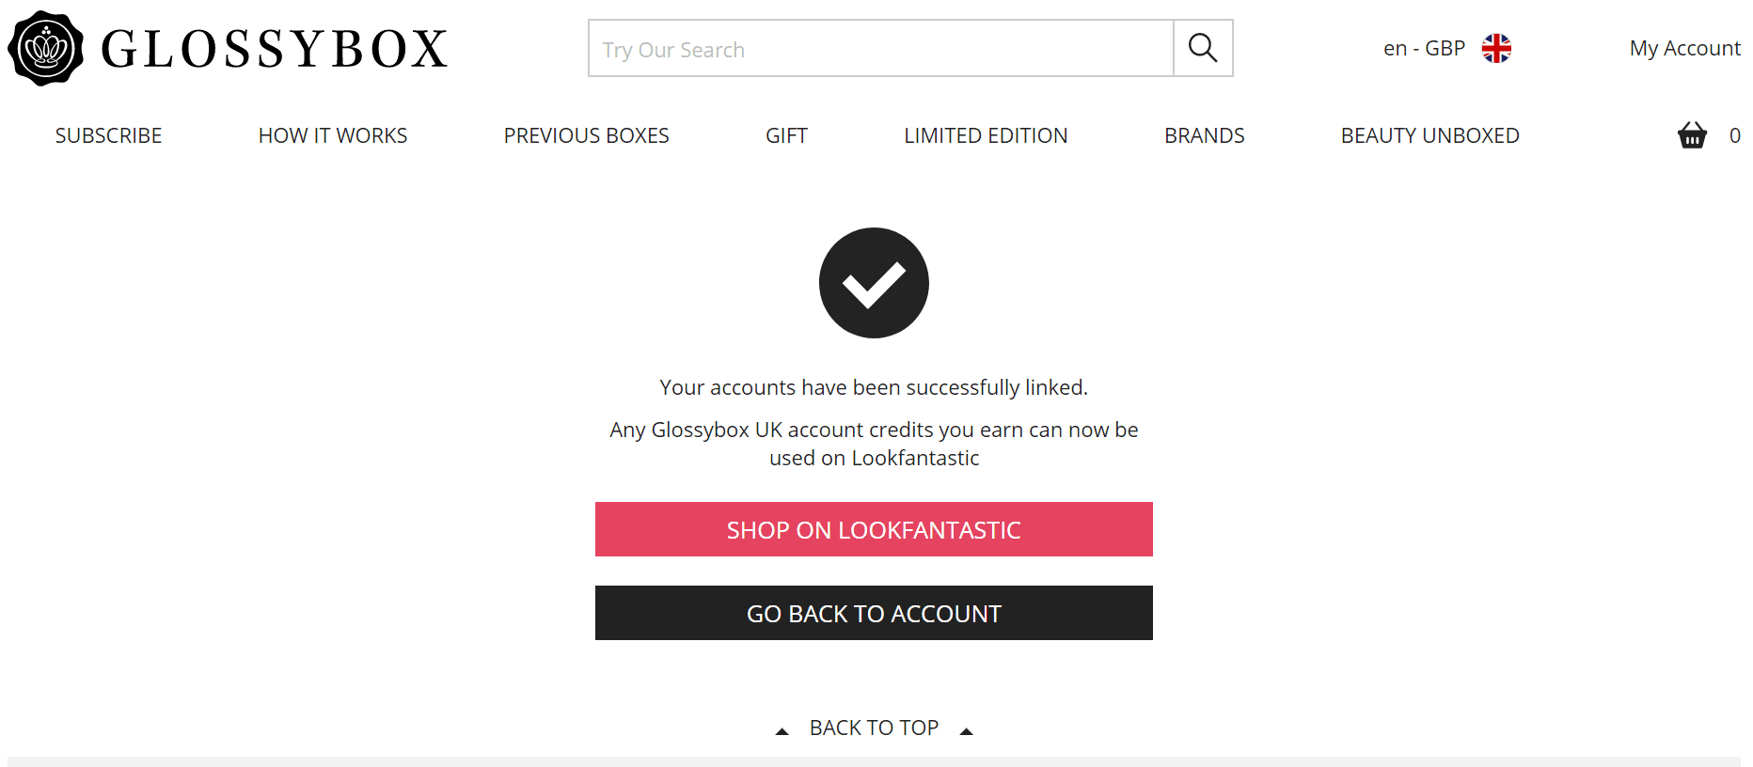Click the magnifying glass search icon
This screenshot has height=767, width=1753.
[x=1203, y=48]
